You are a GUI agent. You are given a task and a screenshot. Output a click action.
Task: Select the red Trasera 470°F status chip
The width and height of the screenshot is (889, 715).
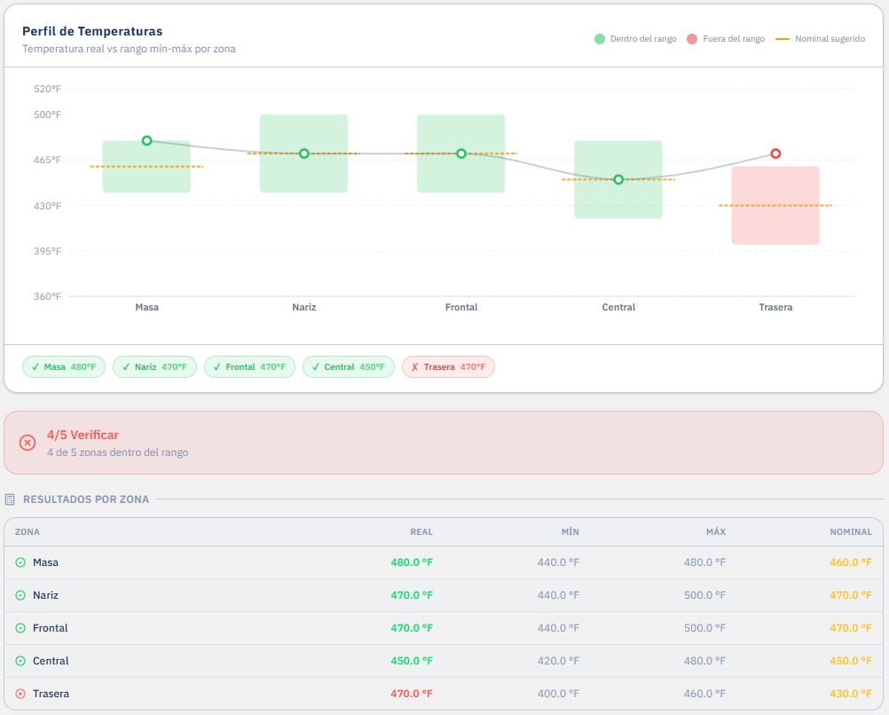448,367
